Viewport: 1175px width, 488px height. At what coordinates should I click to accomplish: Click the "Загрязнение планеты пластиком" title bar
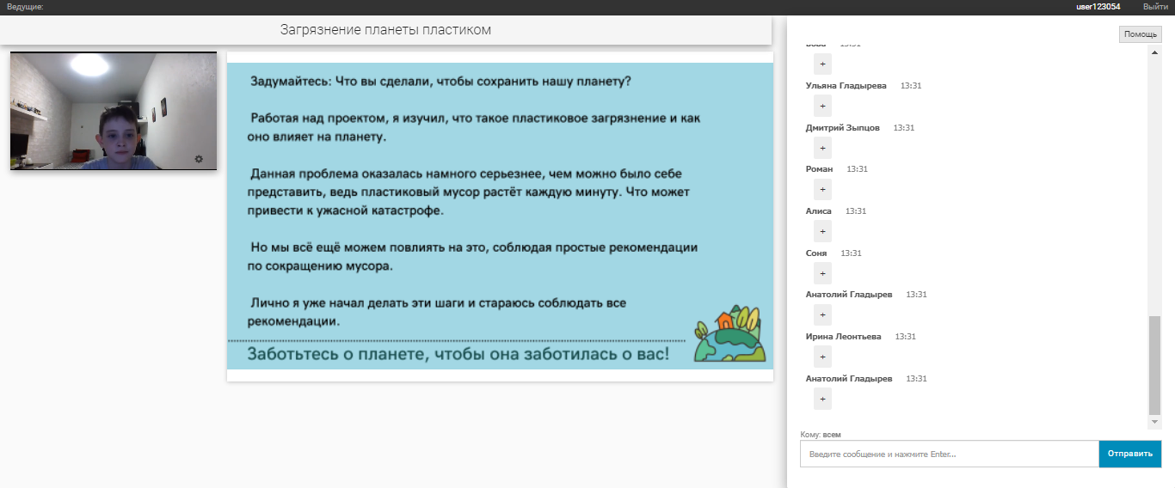(385, 30)
